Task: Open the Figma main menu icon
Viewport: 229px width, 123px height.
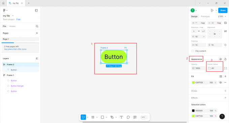Action: (x=4, y=10)
